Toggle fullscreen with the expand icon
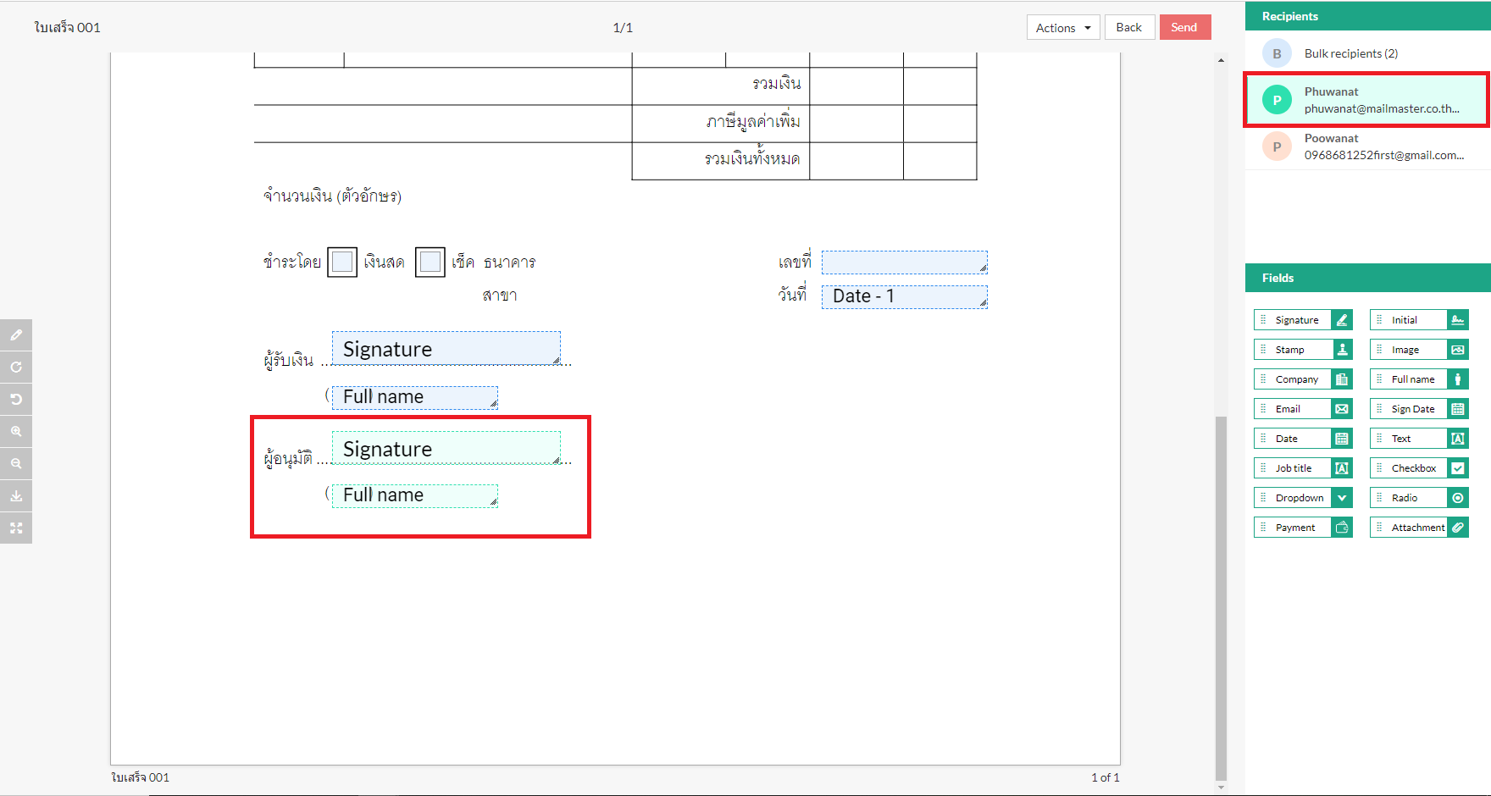The height and width of the screenshot is (796, 1491). coord(16,528)
